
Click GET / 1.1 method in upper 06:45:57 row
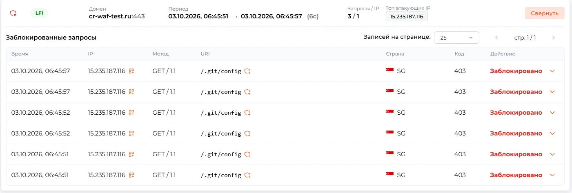[164, 71]
